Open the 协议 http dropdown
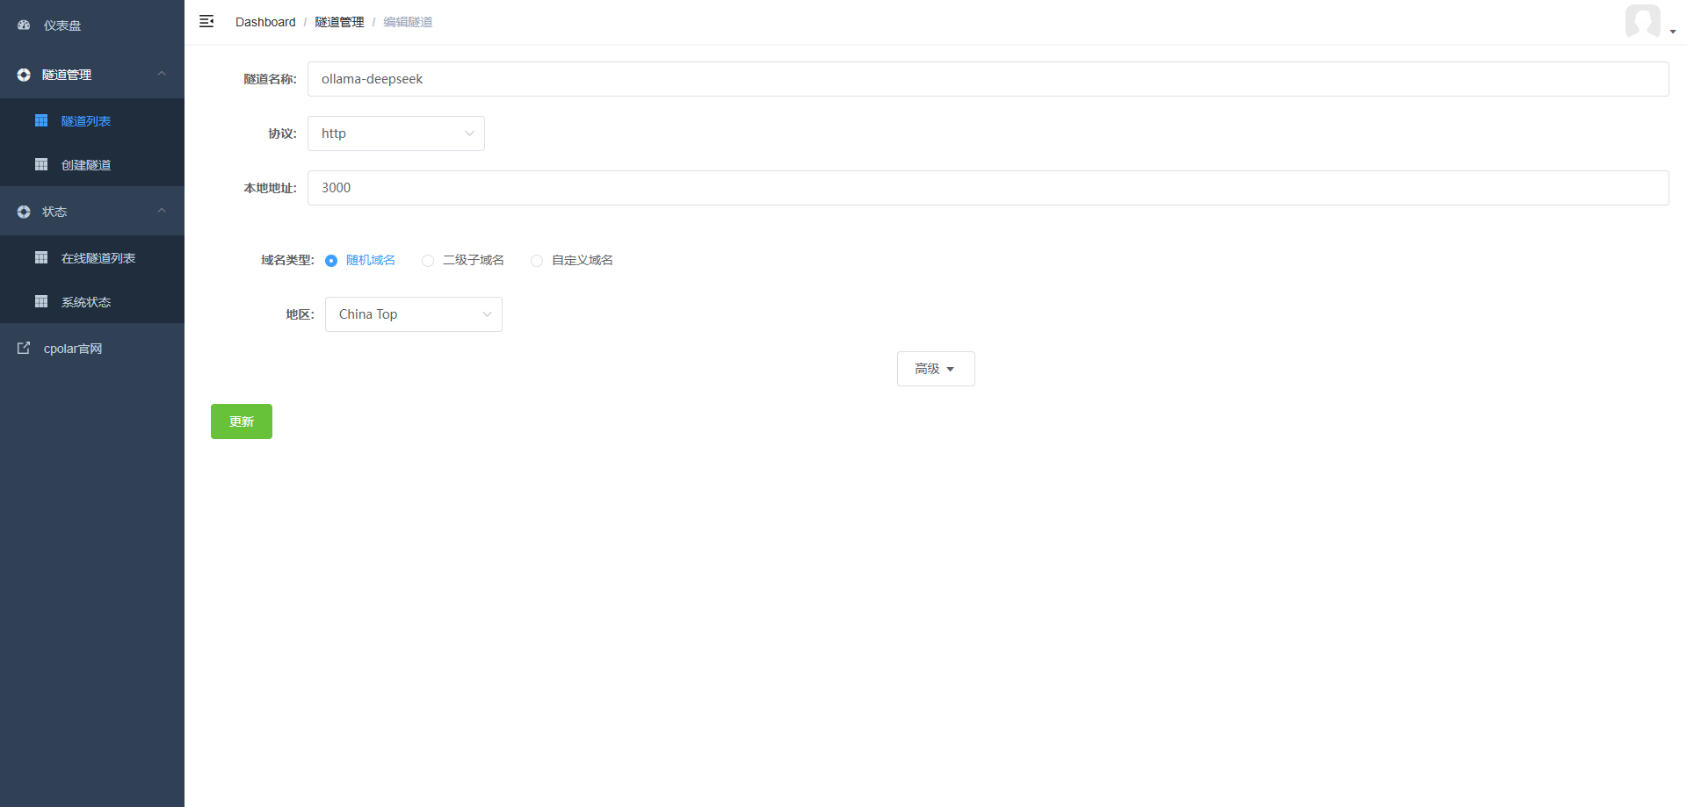The width and height of the screenshot is (1687, 807). [395, 133]
